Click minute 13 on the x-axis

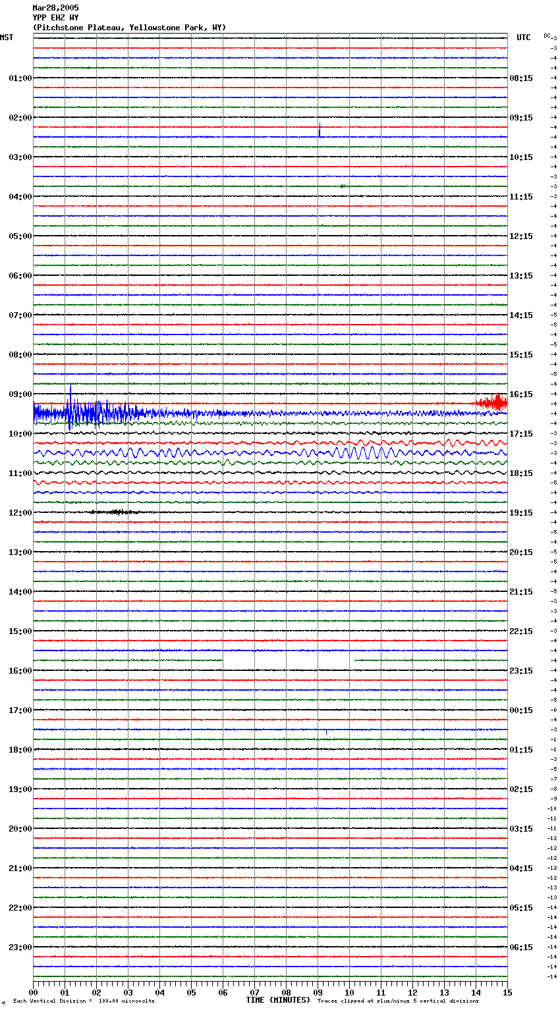pyautogui.click(x=444, y=992)
